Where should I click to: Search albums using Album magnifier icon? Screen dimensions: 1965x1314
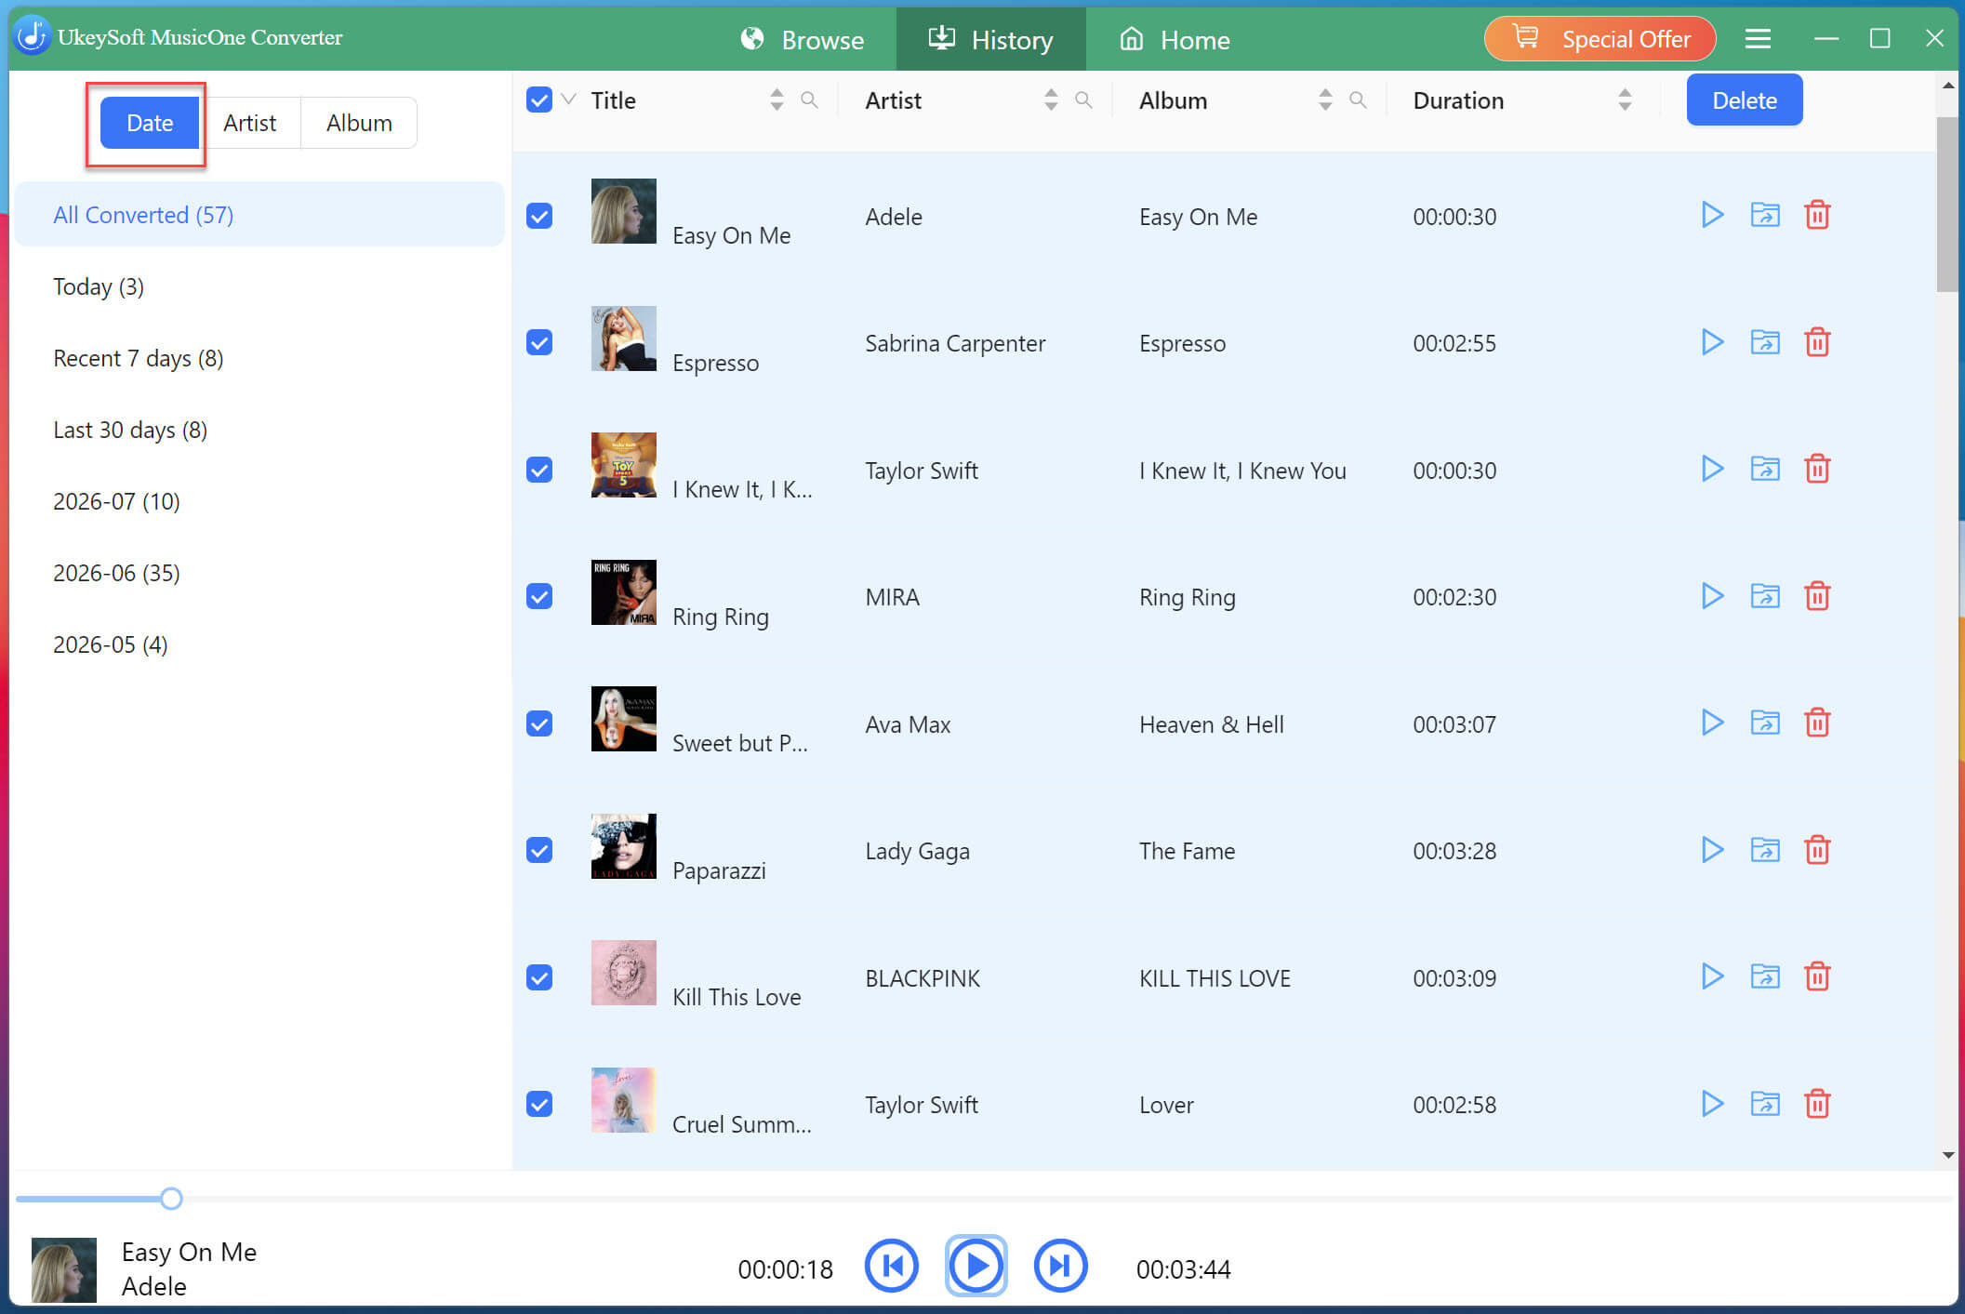click(x=1358, y=100)
